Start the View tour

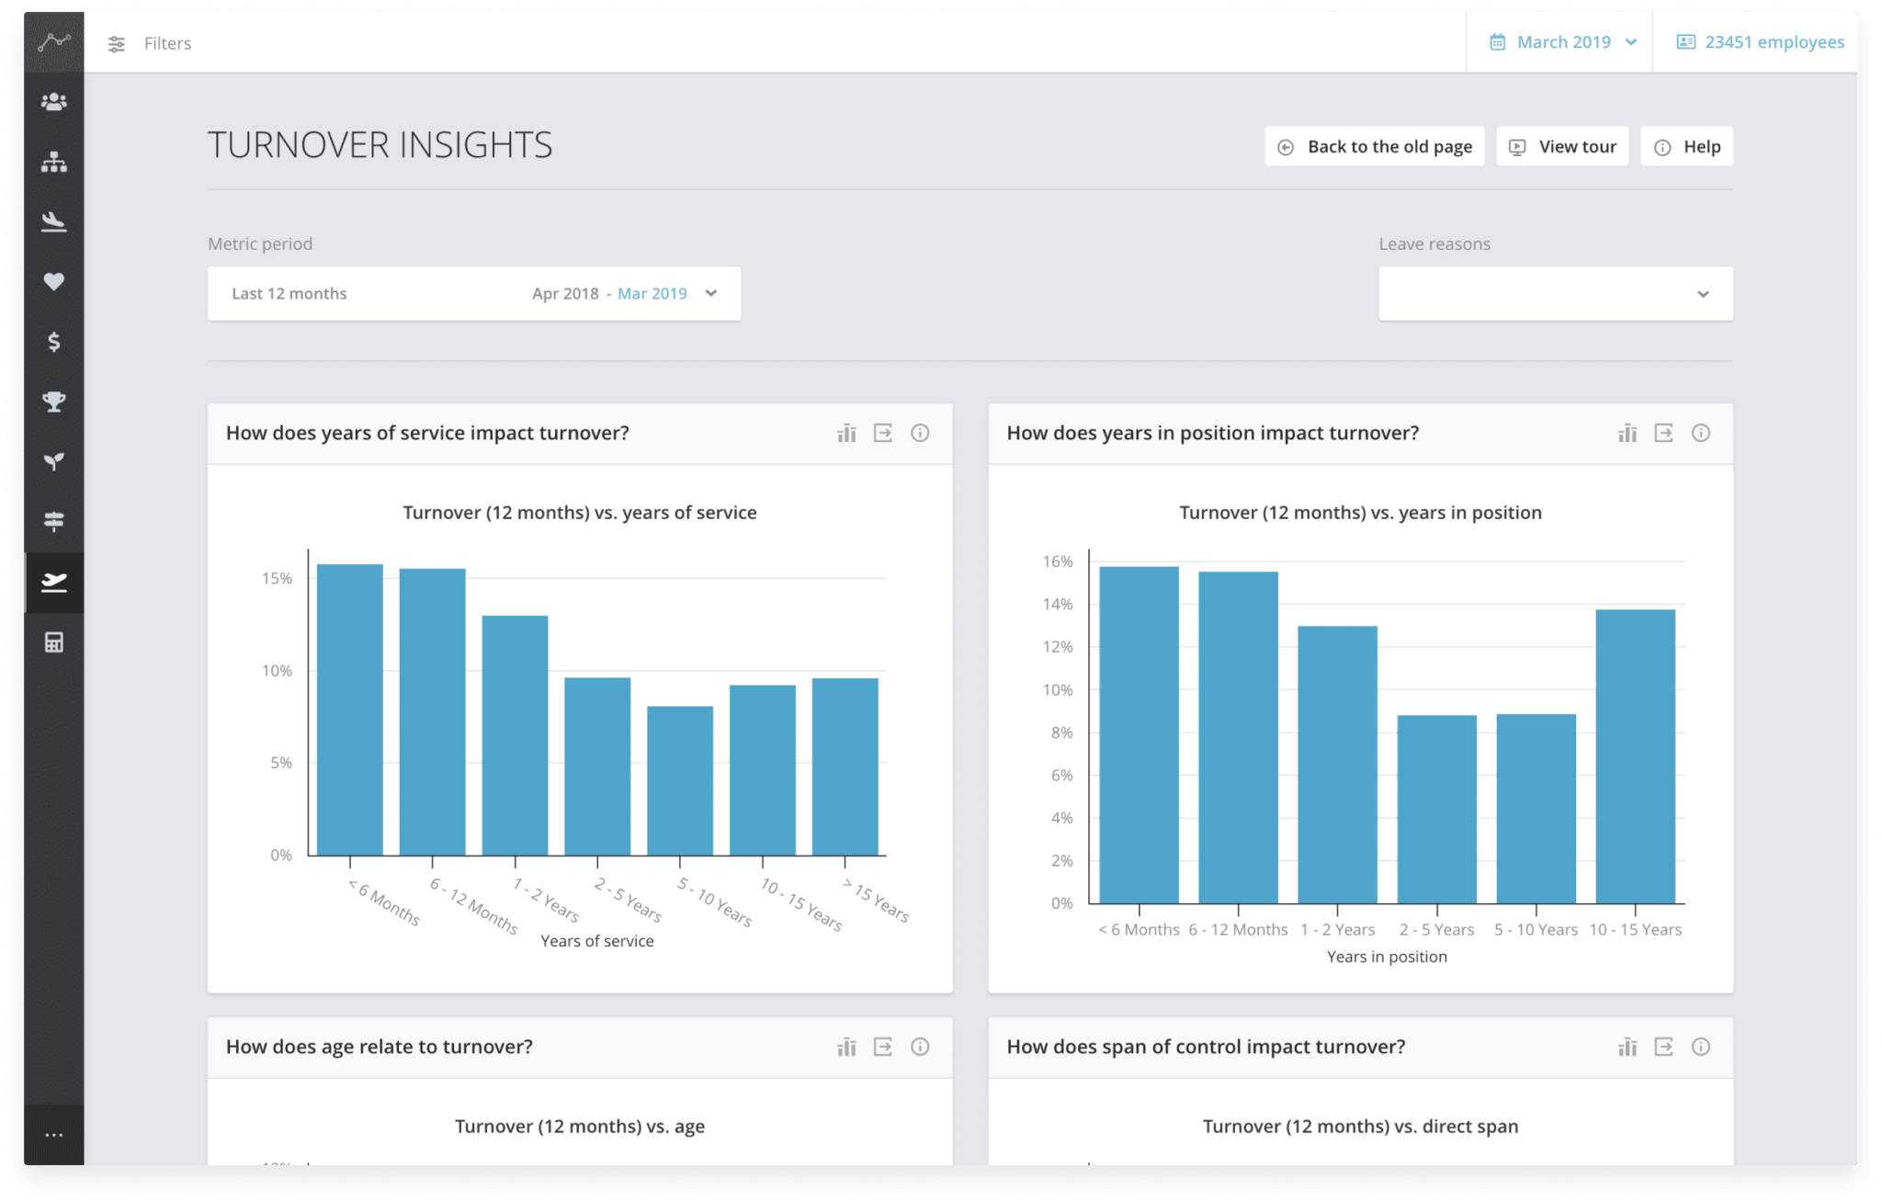pos(1562,146)
